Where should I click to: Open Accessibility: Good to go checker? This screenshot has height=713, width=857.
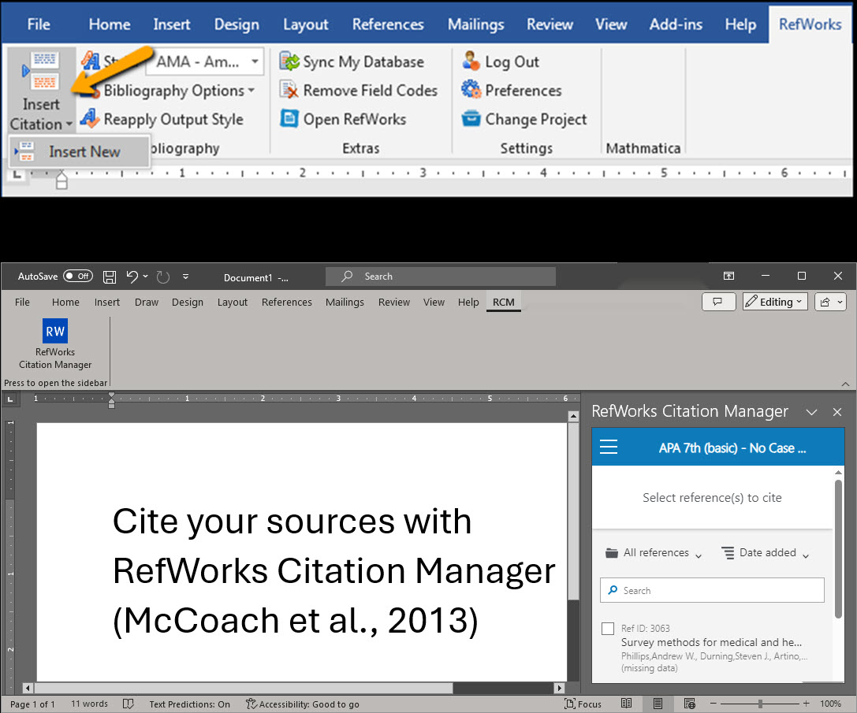(x=302, y=704)
